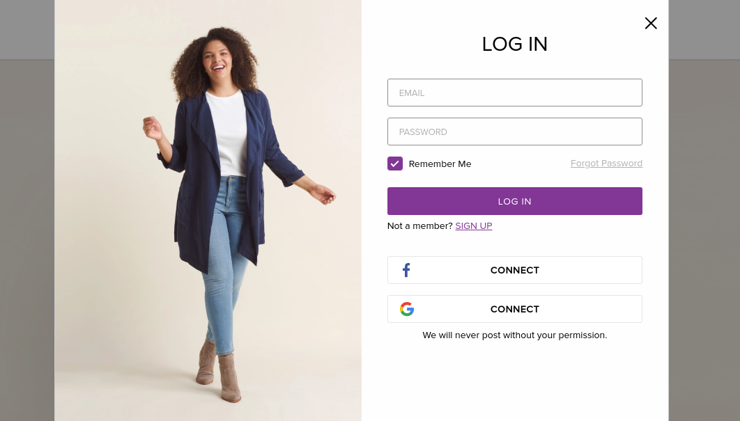
Task: Close the login dialog with the X icon
Action: point(651,23)
